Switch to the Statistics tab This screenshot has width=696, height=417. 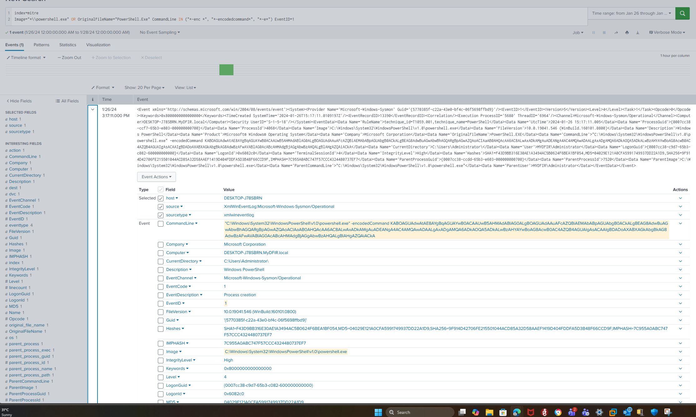[x=68, y=45]
